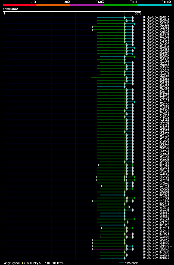
Task: Select the UniRef100_Q9FJU0 label
Action: coord(156,60)
